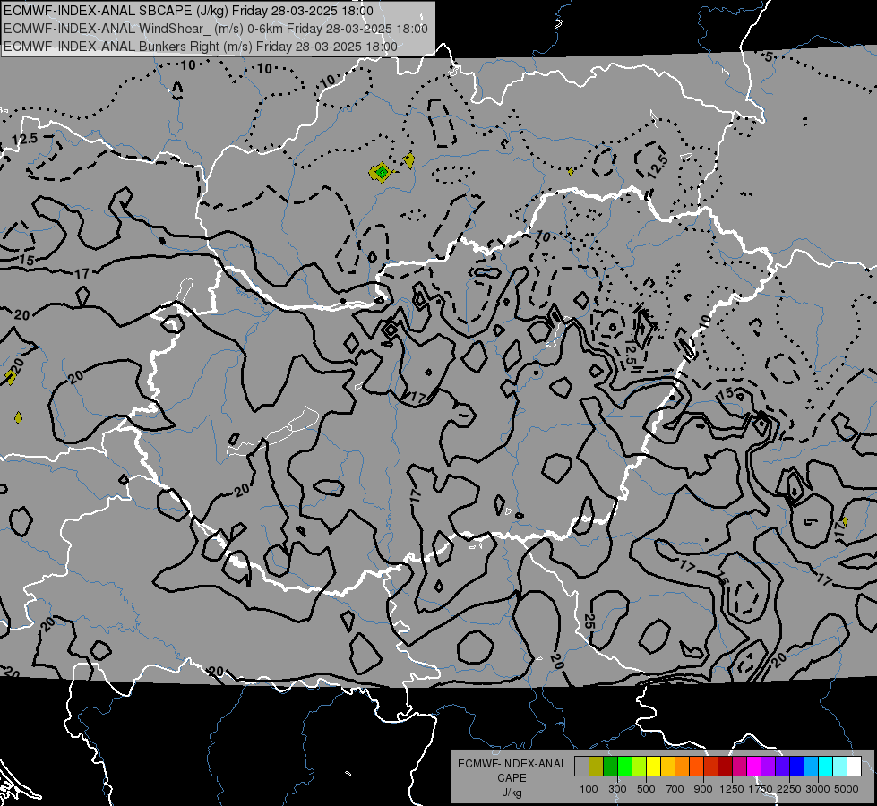Screen dimensions: 877x806
Task: Click the green CAPE patch on map
Action: pos(382,173)
